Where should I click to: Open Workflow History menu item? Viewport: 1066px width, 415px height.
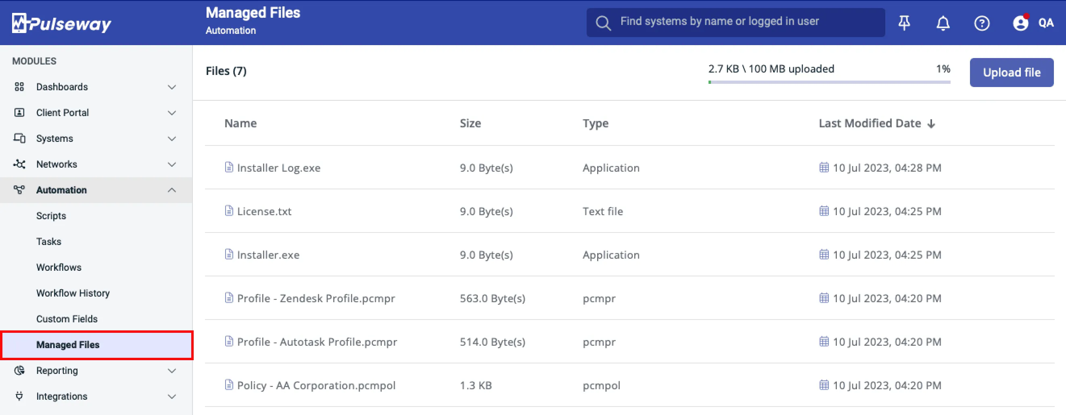(73, 293)
